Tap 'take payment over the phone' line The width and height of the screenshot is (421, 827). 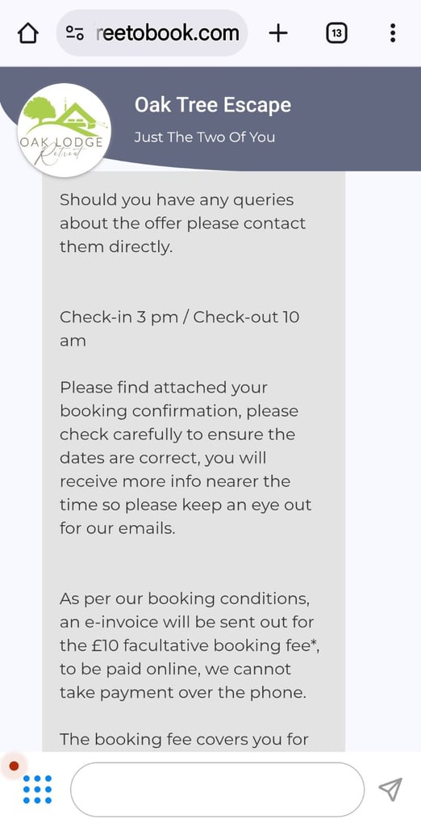(x=183, y=692)
